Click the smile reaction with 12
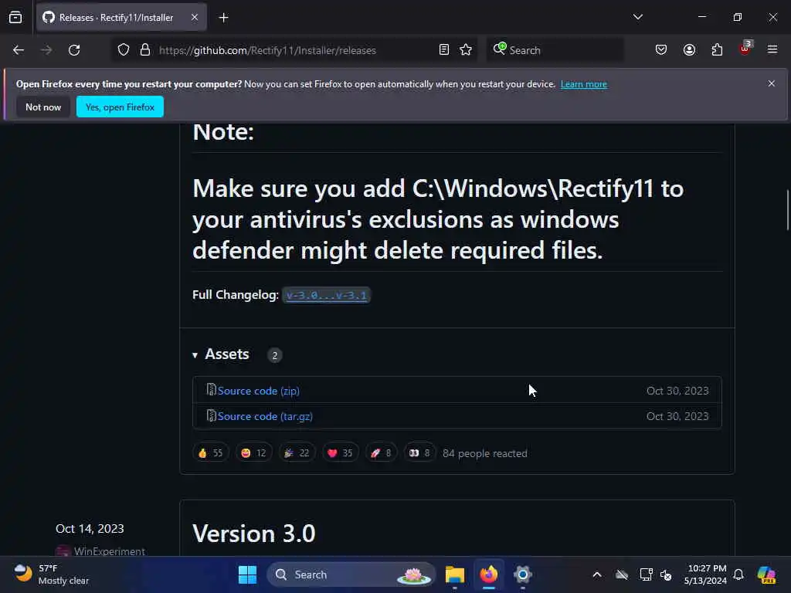The image size is (791, 593). click(x=253, y=452)
